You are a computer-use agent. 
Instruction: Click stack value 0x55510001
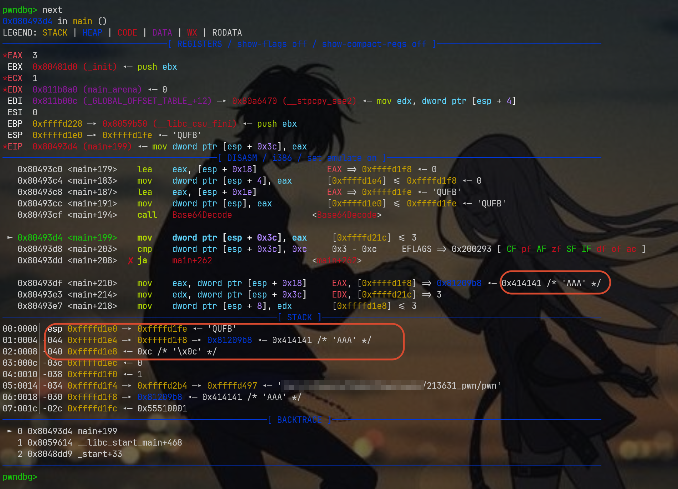[x=162, y=409]
